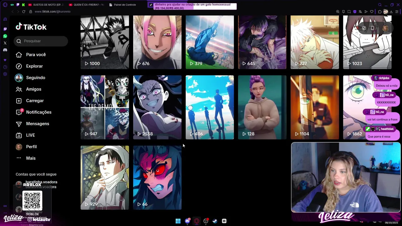Screen dimensions: 402x226
Task: Open pinned Kick tab
Action: [x=23, y=5]
